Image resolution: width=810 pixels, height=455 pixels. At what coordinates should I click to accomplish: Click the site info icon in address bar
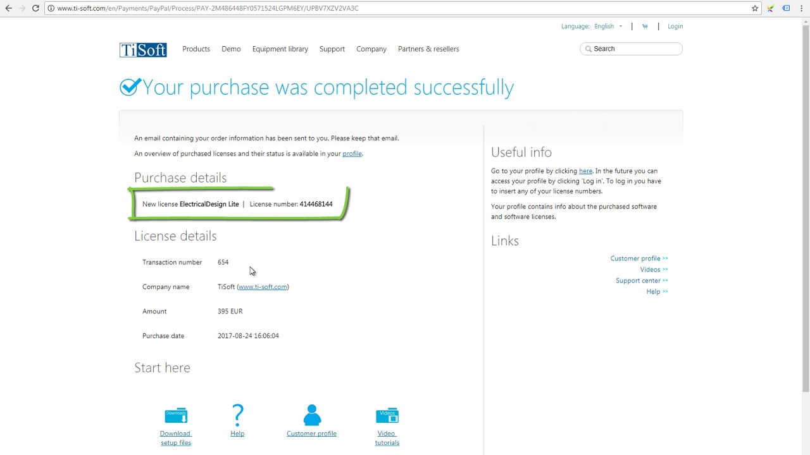(51, 8)
